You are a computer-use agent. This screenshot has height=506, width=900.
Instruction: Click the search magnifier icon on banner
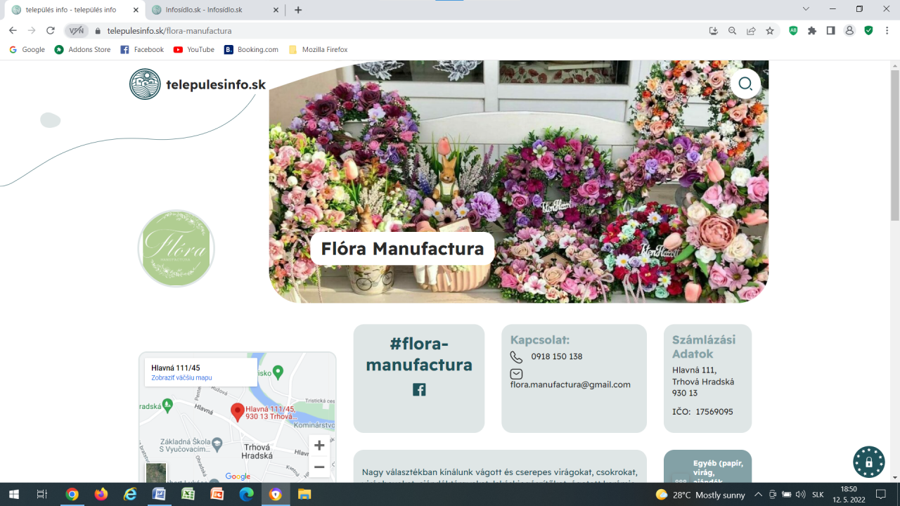click(x=745, y=84)
